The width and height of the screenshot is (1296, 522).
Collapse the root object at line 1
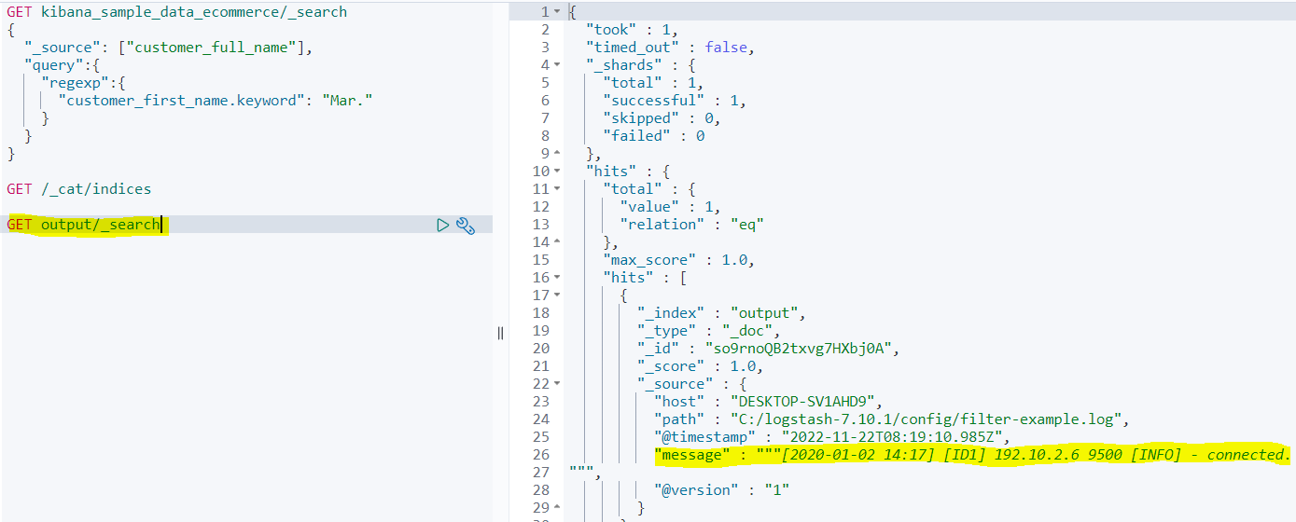coord(558,12)
